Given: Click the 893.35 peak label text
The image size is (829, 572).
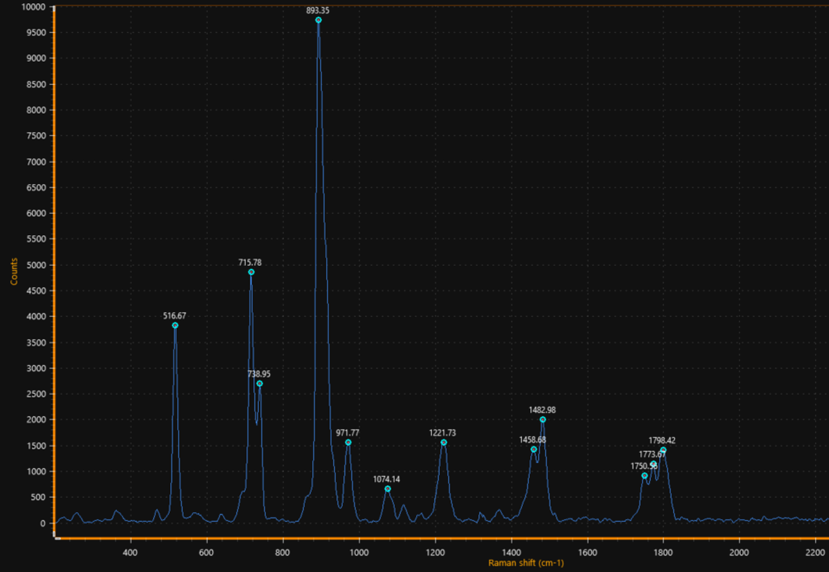Looking at the screenshot, I should (318, 10).
